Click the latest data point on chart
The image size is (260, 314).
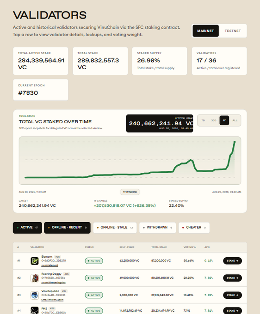[235, 142]
